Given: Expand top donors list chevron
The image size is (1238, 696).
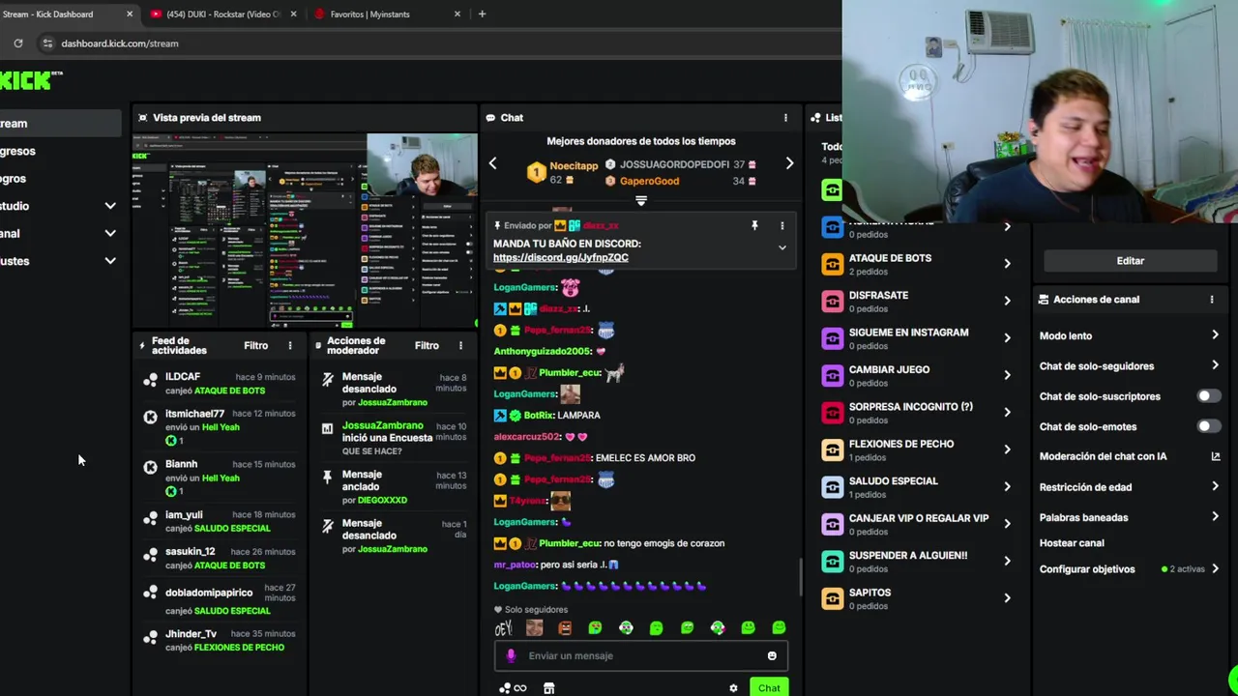Looking at the screenshot, I should 640,201.
